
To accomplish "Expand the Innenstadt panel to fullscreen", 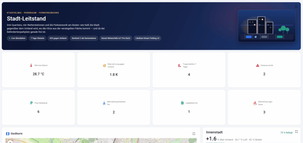I will 296,132.
